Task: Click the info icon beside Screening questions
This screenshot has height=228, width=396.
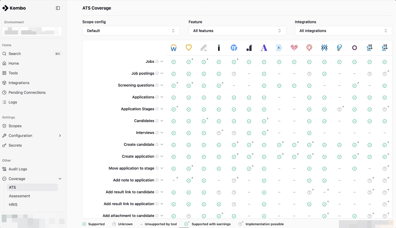Action: [x=157, y=85]
